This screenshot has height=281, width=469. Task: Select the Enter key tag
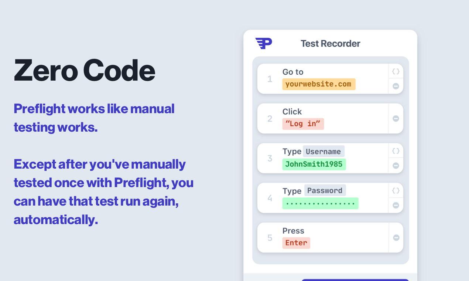tap(296, 243)
